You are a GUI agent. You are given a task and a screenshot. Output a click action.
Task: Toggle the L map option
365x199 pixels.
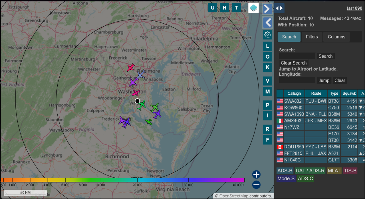(x=267, y=46)
